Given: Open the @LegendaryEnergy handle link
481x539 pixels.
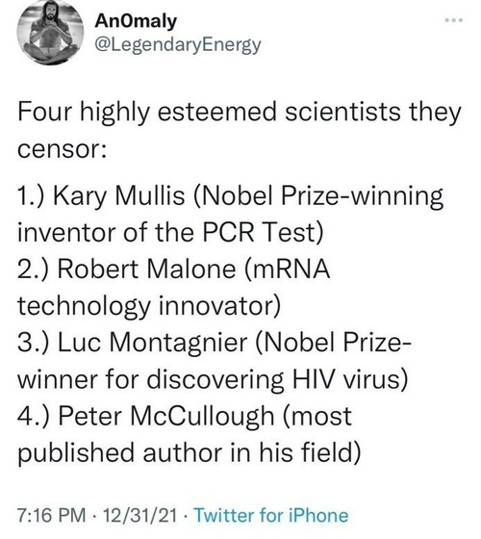Looking at the screenshot, I should [x=178, y=45].
